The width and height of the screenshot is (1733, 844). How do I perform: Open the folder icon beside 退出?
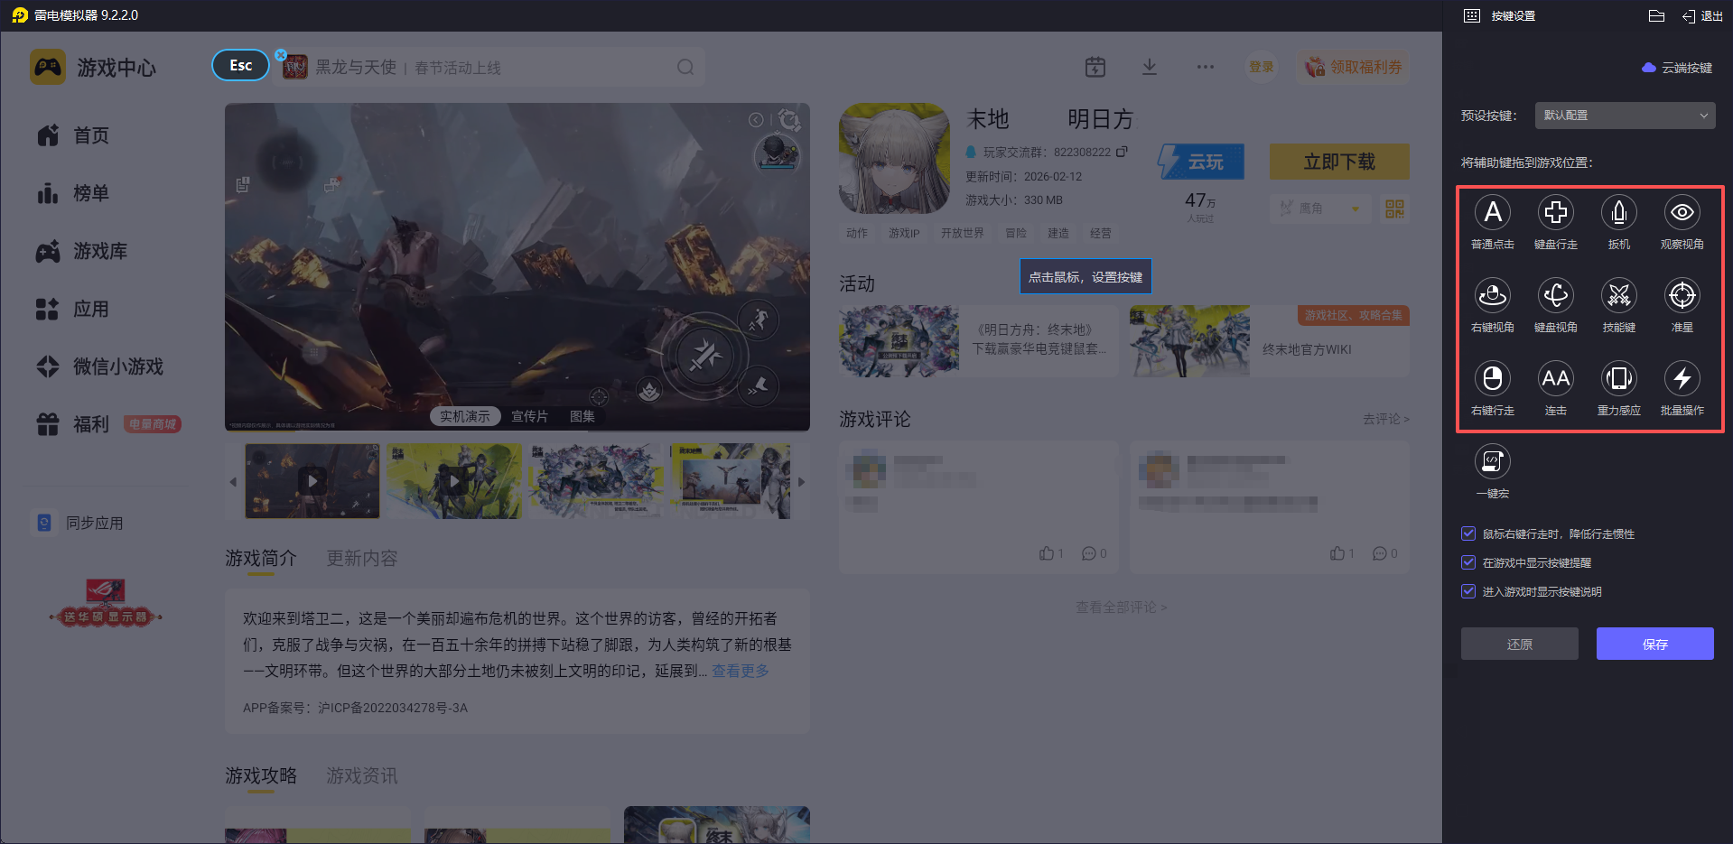(x=1656, y=16)
